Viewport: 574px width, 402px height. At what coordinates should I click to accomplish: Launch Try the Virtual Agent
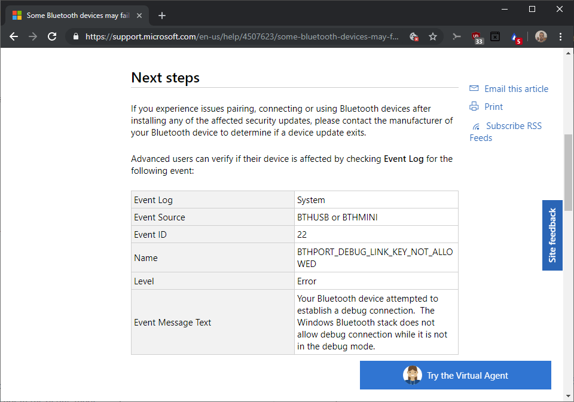point(456,375)
